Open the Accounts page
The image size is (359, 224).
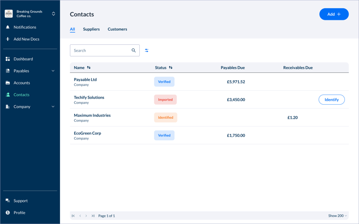[21, 83]
